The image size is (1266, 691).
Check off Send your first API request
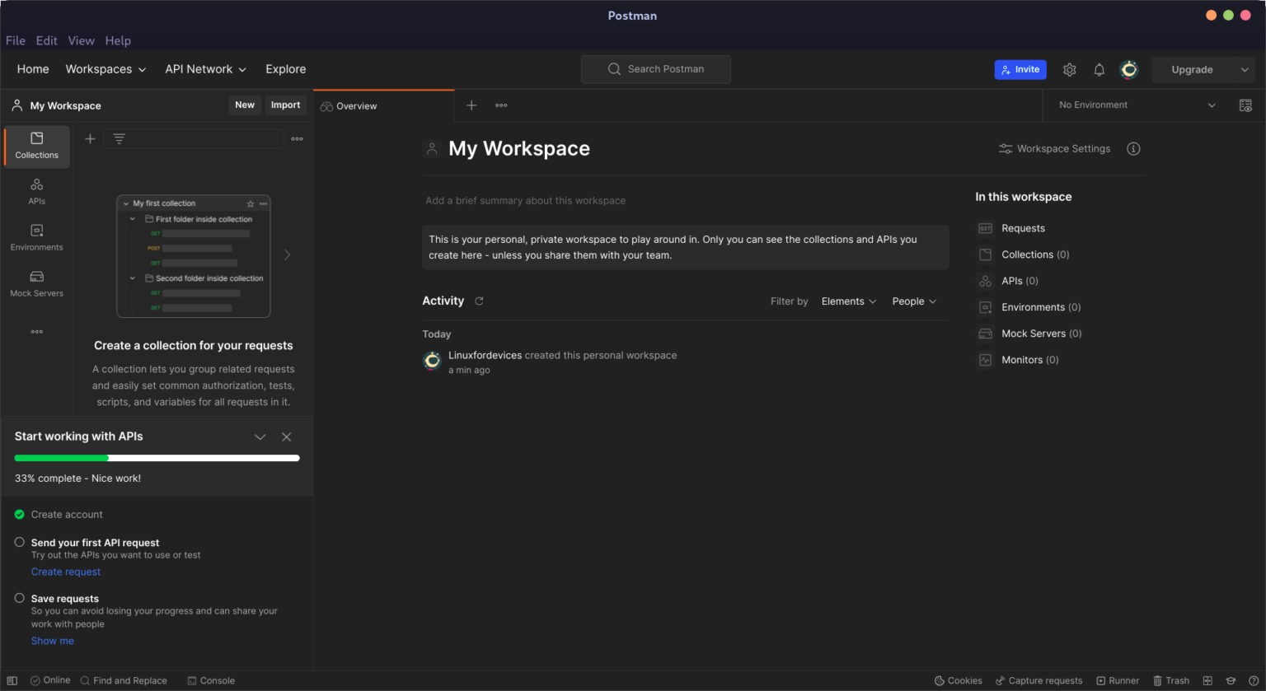(19, 542)
